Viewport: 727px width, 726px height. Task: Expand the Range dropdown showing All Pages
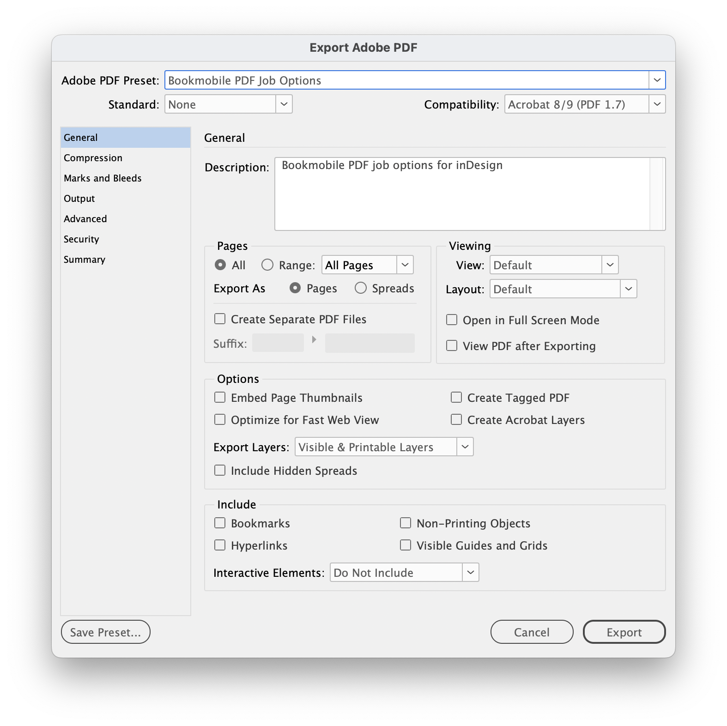(367, 265)
